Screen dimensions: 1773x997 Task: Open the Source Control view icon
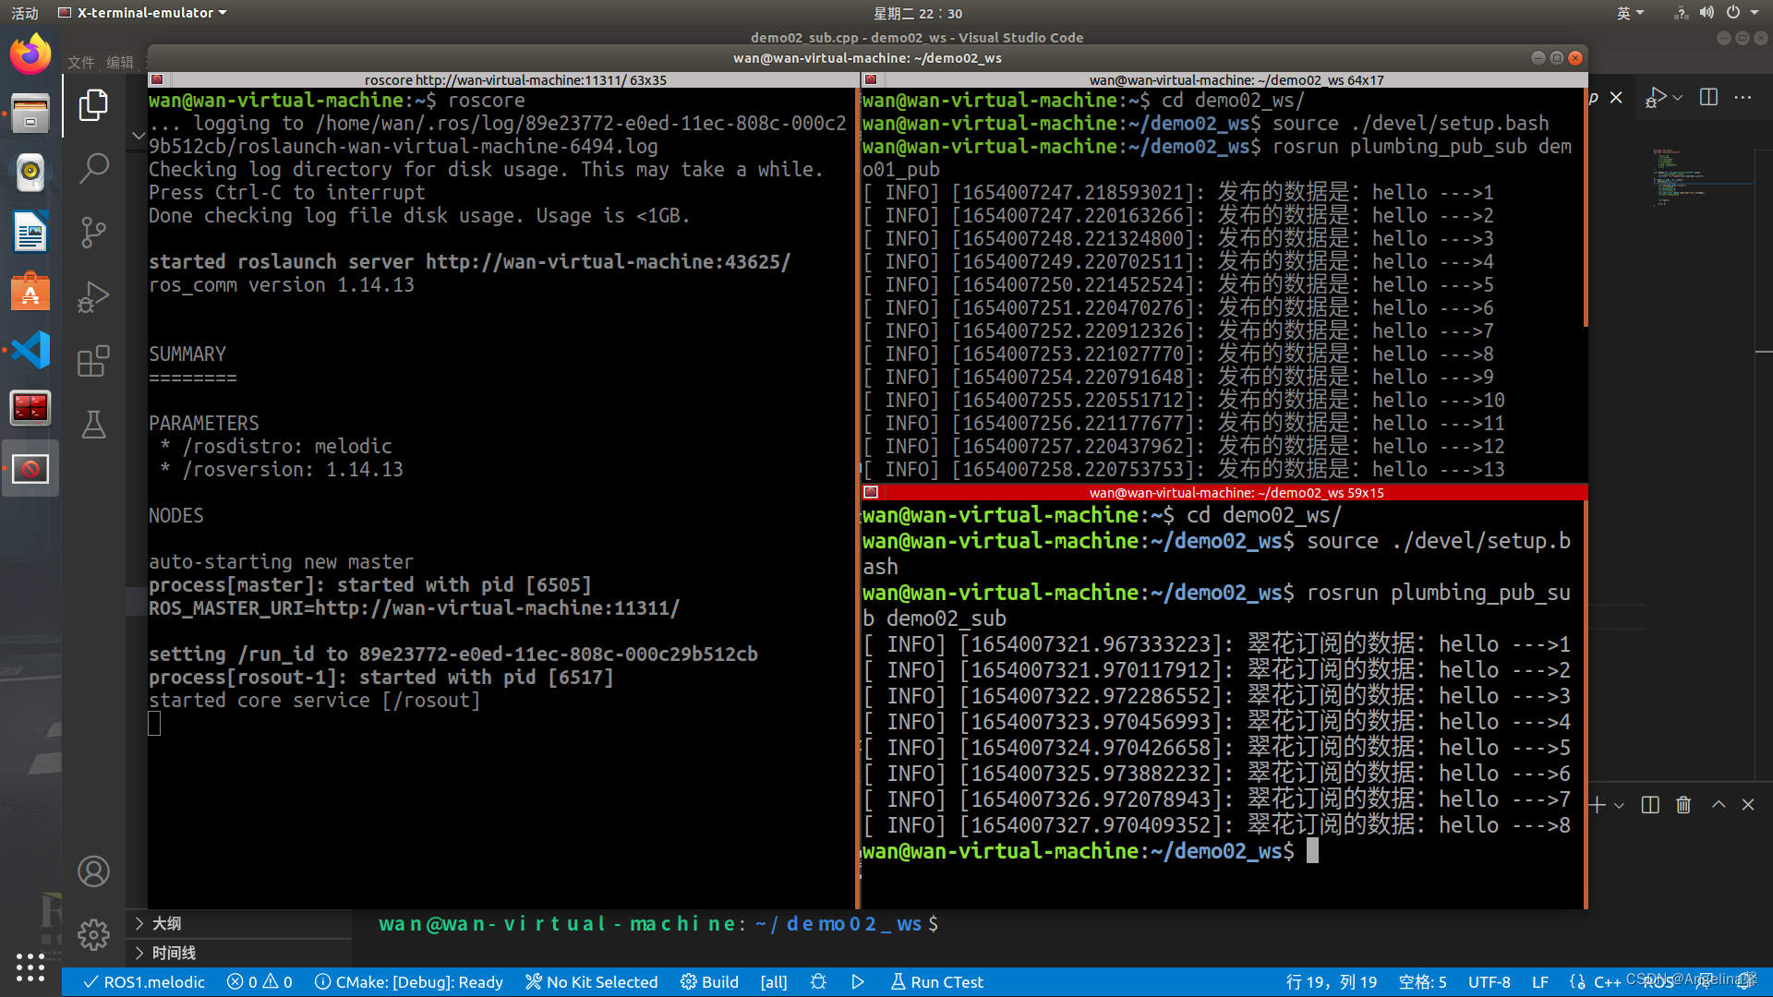click(93, 232)
